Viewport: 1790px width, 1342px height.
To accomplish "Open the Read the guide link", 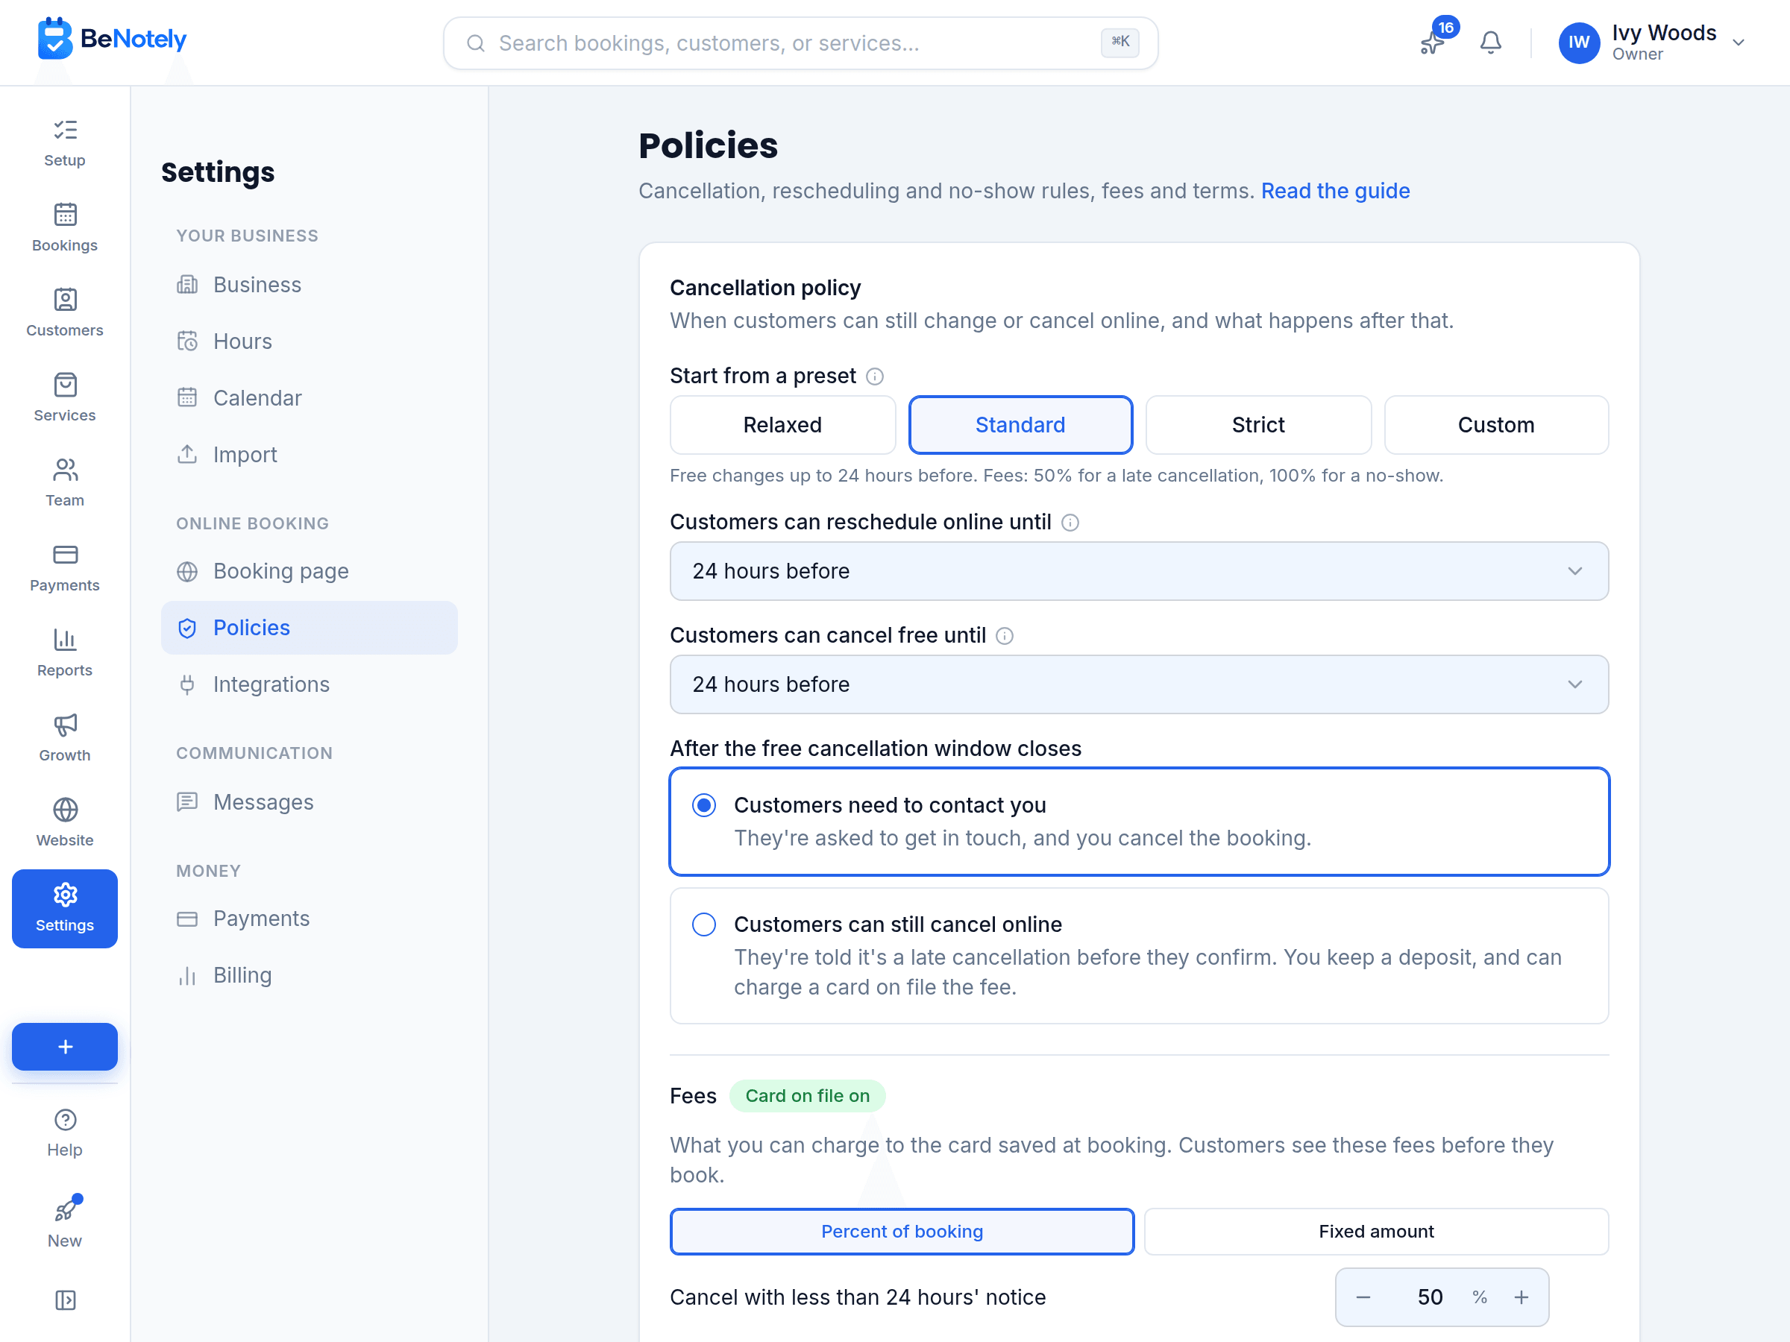I will coord(1335,191).
